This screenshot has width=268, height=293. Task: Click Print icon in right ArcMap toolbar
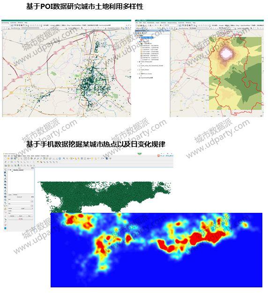(x=143, y=25)
